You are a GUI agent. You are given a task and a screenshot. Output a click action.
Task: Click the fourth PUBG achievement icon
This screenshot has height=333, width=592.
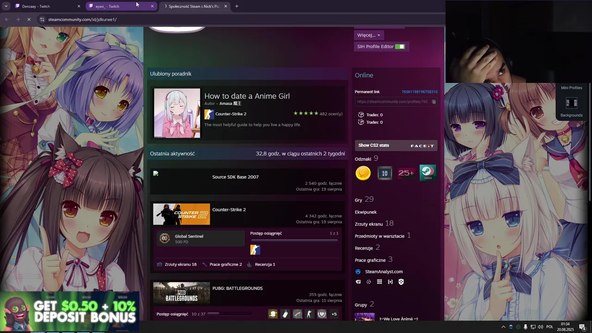click(309, 314)
